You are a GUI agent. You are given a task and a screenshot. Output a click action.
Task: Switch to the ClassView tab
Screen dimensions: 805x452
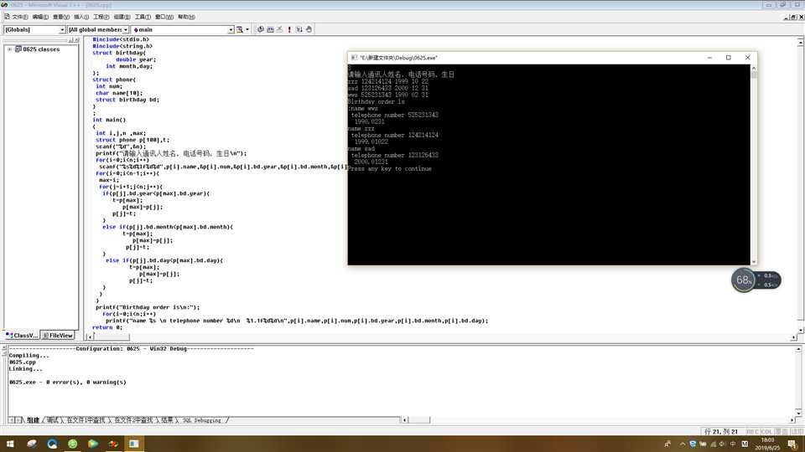[x=22, y=336]
